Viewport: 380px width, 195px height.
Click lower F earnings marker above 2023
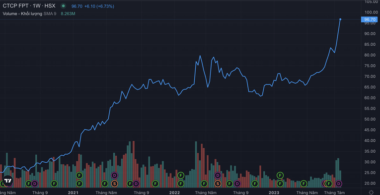tap(280, 184)
